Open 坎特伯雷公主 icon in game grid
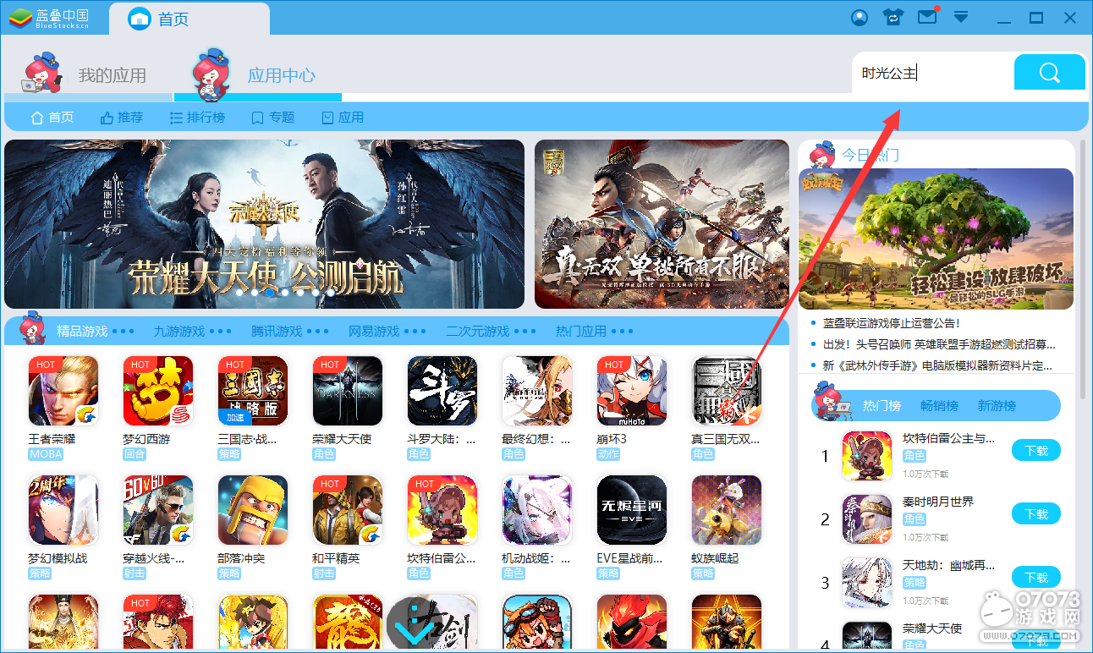 tap(442, 509)
